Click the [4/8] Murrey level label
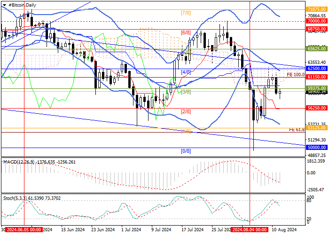Image resolution: width=329 pixels, height=235 pixels. tap(186, 72)
